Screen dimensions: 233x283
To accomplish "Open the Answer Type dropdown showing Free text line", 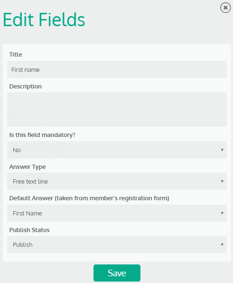I will 117,181.
